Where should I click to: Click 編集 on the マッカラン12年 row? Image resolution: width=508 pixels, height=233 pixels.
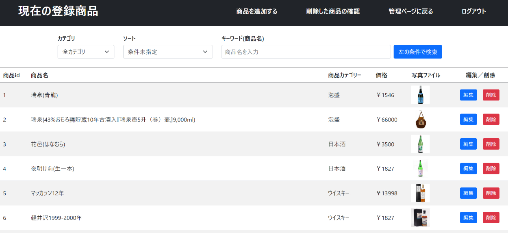(x=468, y=193)
